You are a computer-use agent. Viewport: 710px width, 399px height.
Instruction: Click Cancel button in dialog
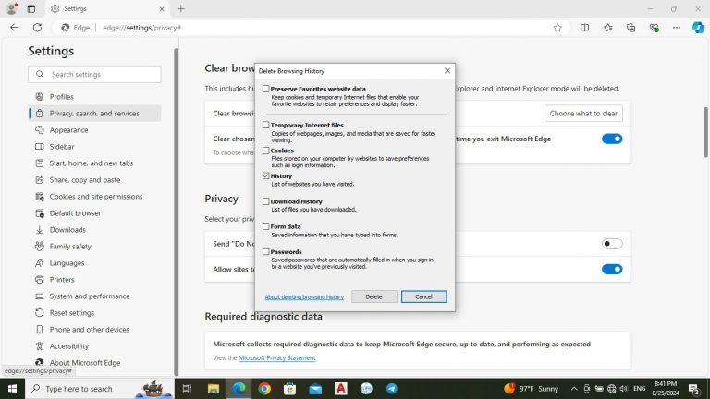click(423, 296)
